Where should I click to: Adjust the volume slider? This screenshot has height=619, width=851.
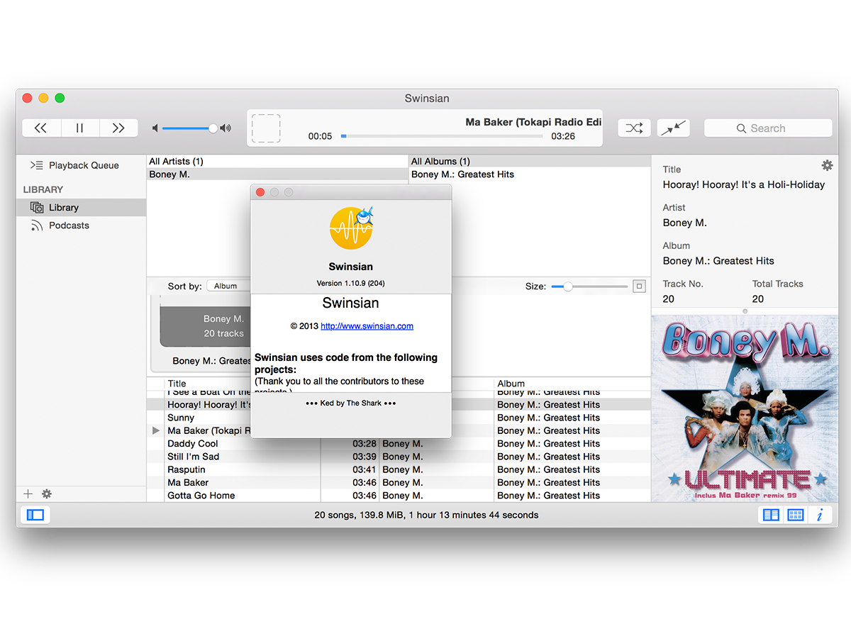click(x=190, y=128)
